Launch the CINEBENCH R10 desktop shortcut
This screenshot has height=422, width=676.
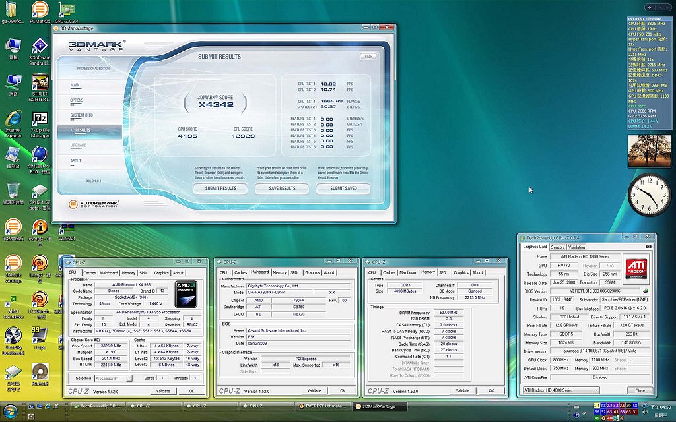point(40,160)
